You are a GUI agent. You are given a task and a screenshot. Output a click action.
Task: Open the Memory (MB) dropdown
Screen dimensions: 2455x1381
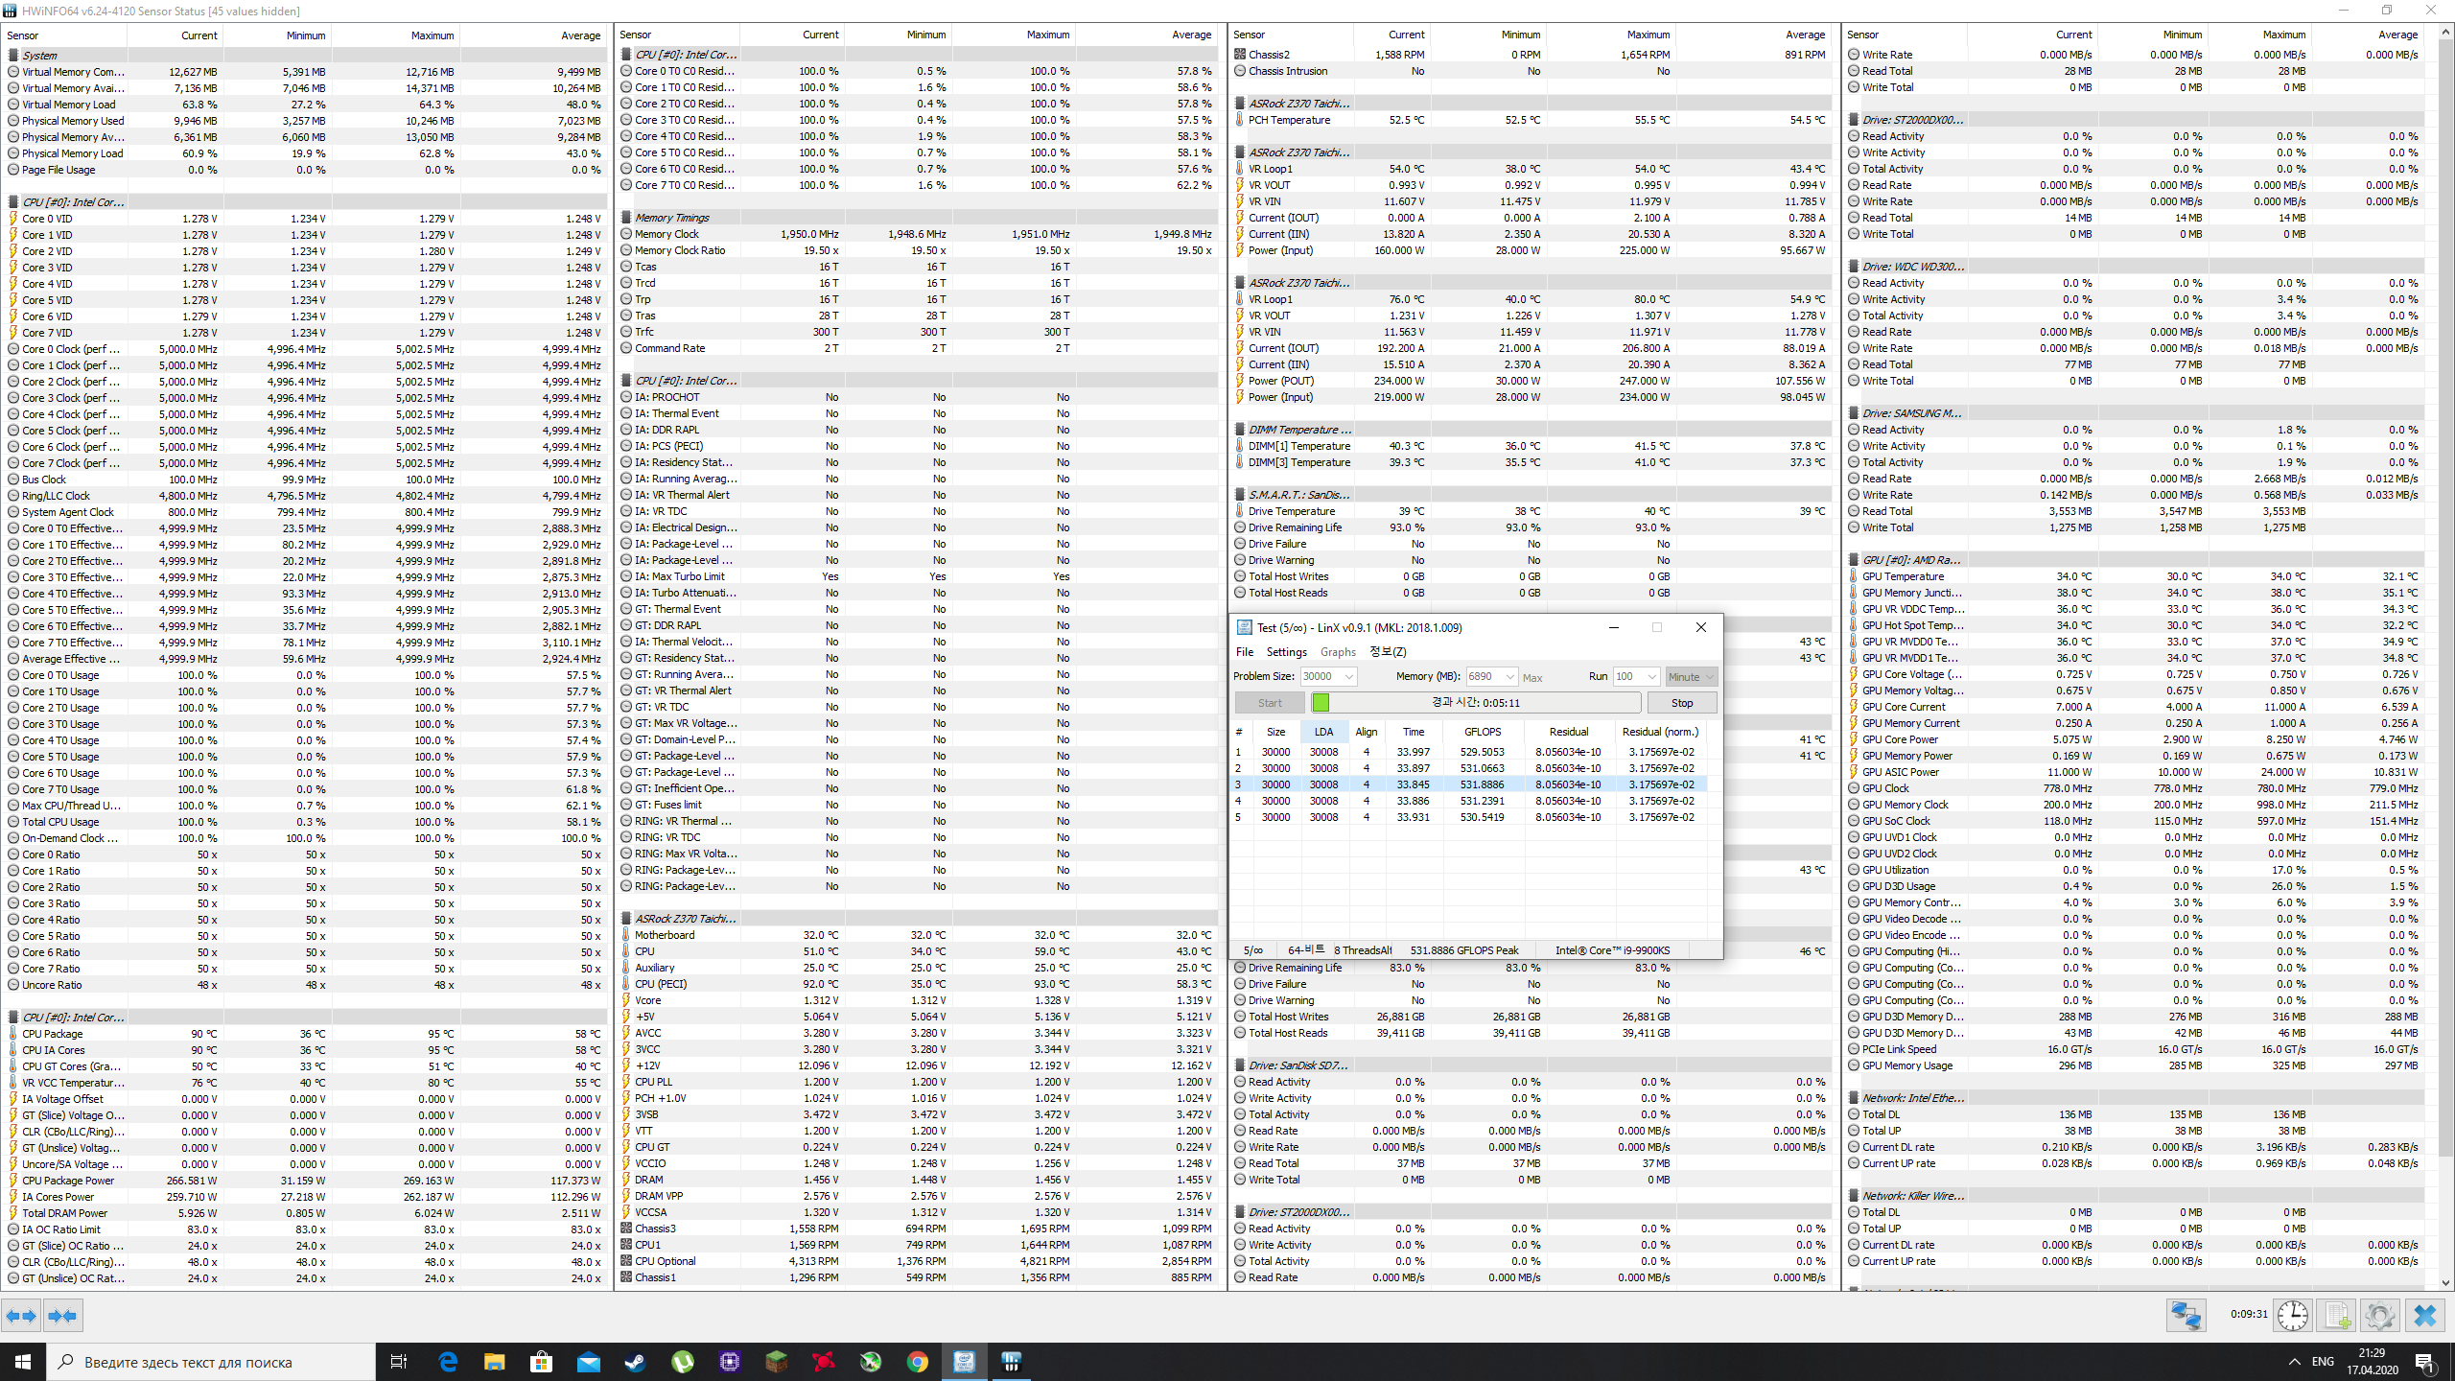click(1509, 677)
